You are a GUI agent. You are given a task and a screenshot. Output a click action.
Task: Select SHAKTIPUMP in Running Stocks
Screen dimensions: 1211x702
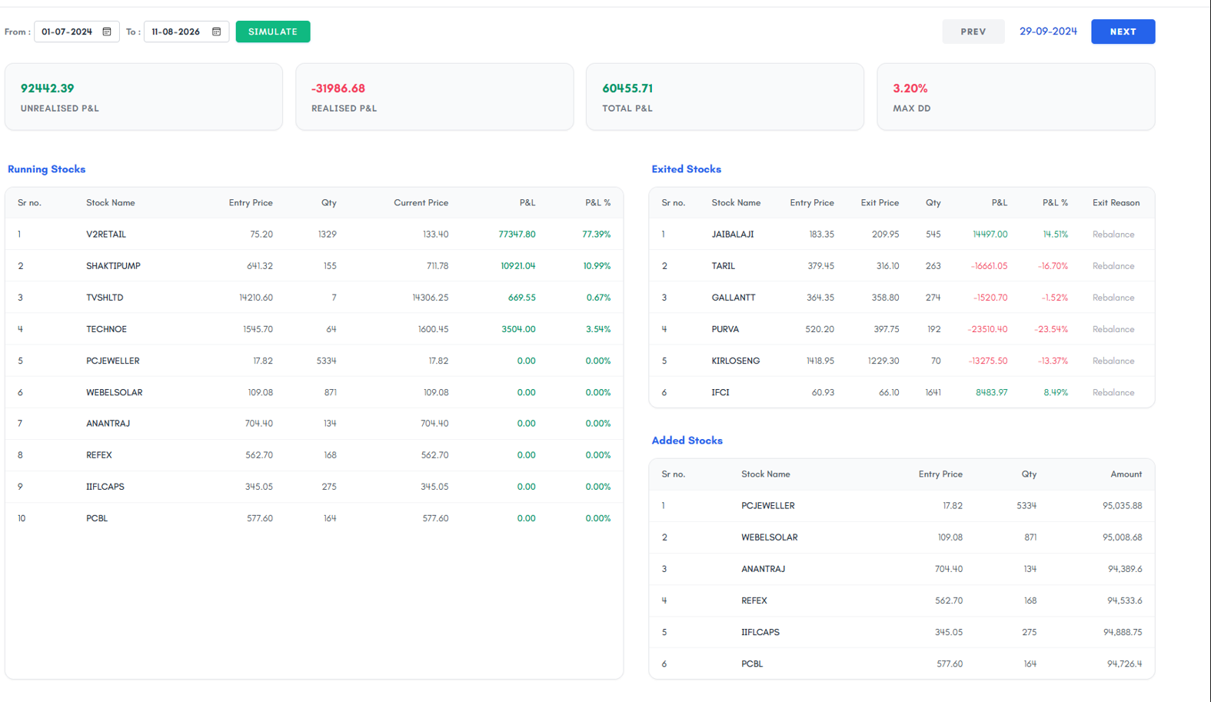click(x=113, y=266)
